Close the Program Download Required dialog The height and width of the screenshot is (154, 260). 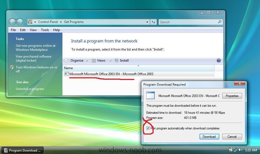click(239, 83)
